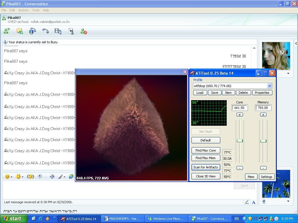Viewport: 298px width, 223px height.
Task: Open the background paintbrush icon
Action: pos(60,177)
